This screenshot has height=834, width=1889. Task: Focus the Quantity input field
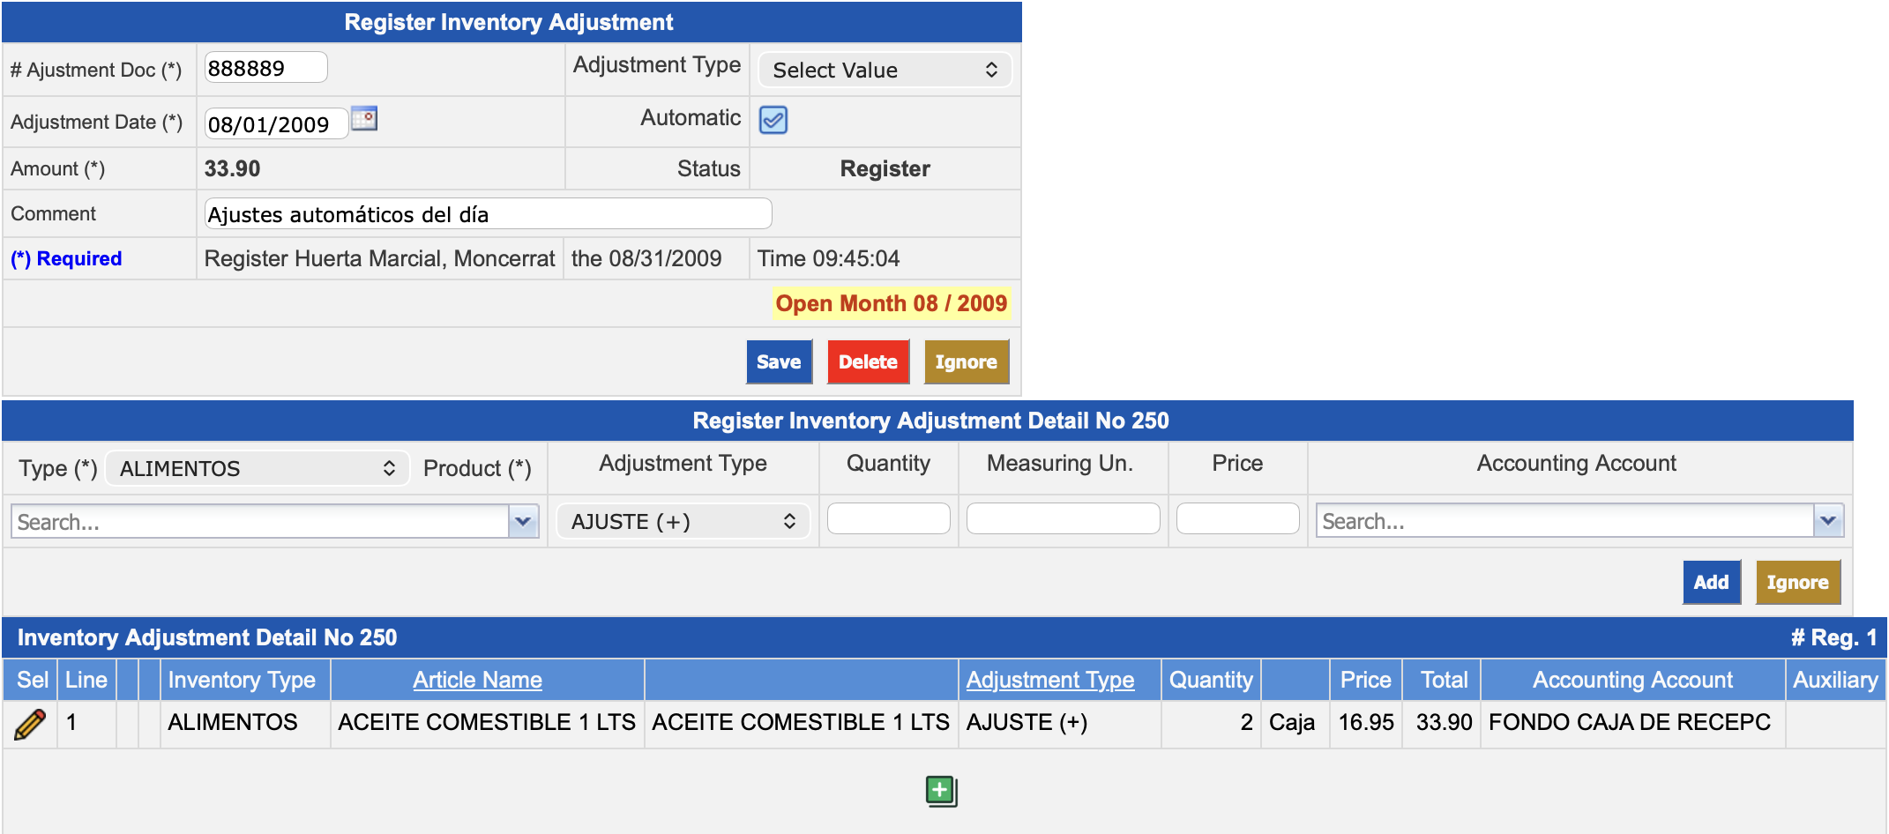pyautogui.click(x=888, y=519)
